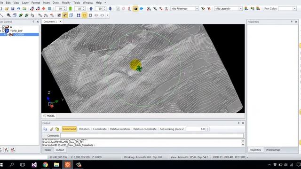Click the Relative coordinate button

(x=145, y=129)
